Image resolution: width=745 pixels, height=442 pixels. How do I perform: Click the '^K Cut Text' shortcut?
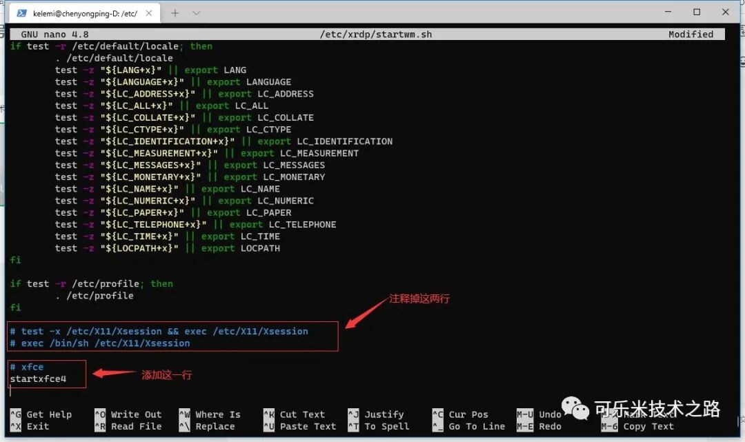295,414
